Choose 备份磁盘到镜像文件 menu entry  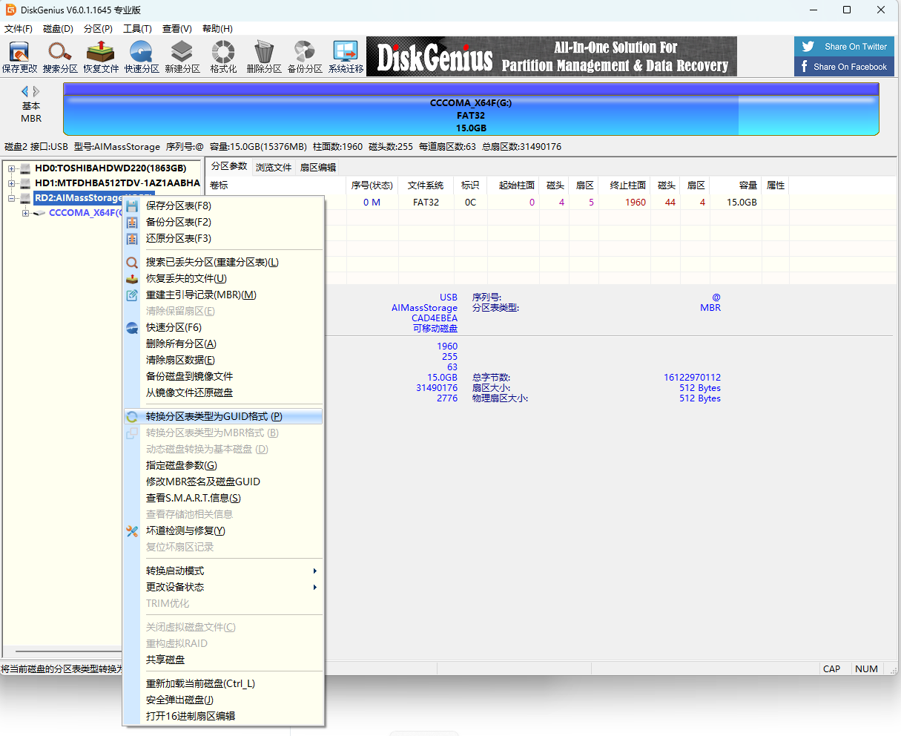pyautogui.click(x=223, y=376)
